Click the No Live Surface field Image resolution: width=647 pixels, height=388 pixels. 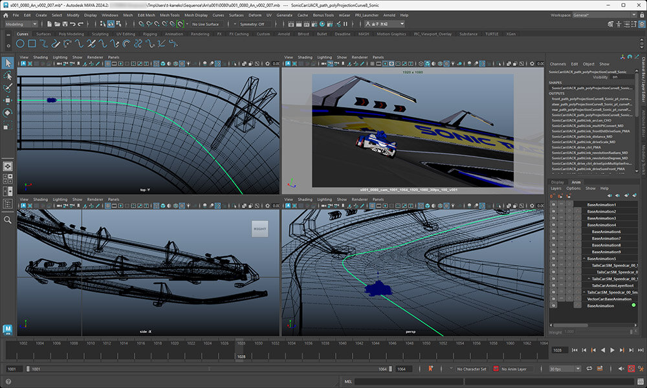206,24
